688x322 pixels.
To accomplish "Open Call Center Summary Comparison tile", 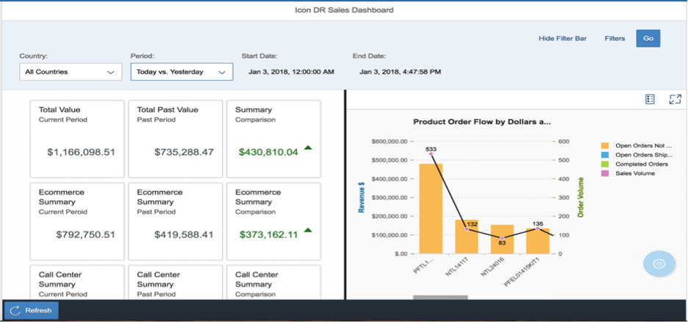I will click(273, 282).
